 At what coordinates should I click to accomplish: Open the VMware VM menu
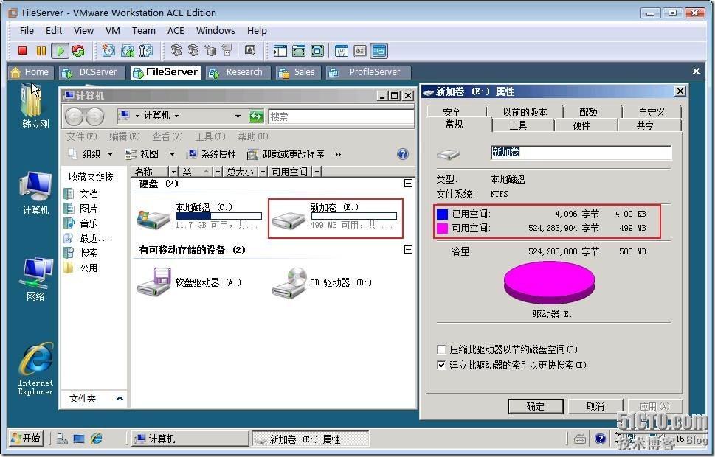113,30
